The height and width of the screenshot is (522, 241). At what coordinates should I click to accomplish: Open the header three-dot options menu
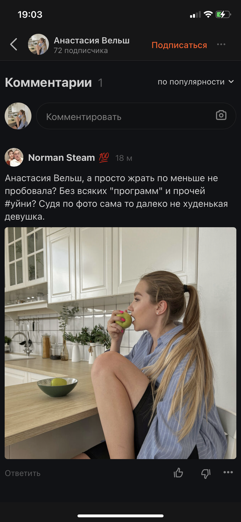[221, 44]
